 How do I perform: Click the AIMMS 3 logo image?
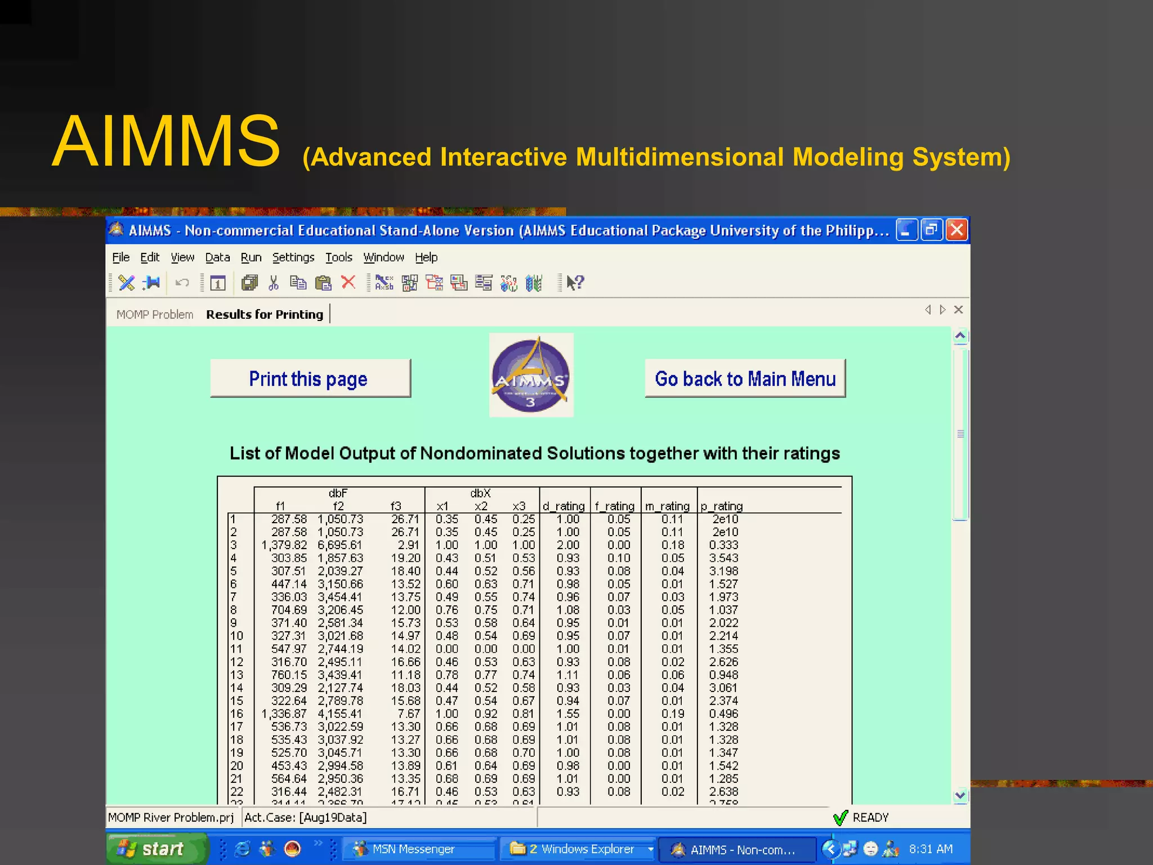click(x=531, y=375)
